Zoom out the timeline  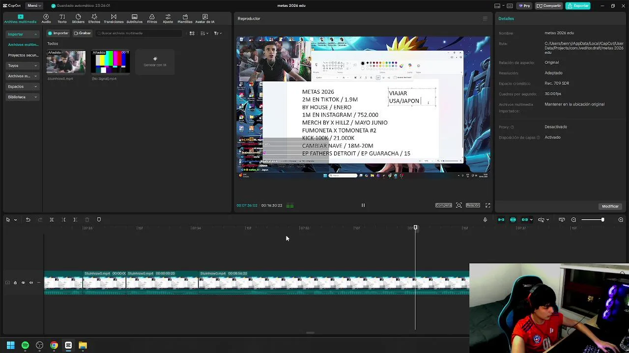pos(573,220)
